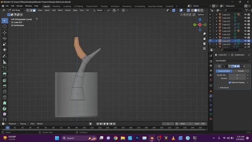Open the Render properties tab
This screenshot has height=142, width=252.
click(x=211, y=62)
